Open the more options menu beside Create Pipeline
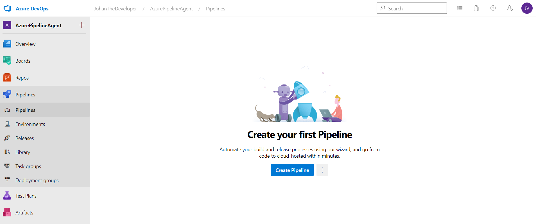This screenshot has height=224, width=536. tap(322, 170)
